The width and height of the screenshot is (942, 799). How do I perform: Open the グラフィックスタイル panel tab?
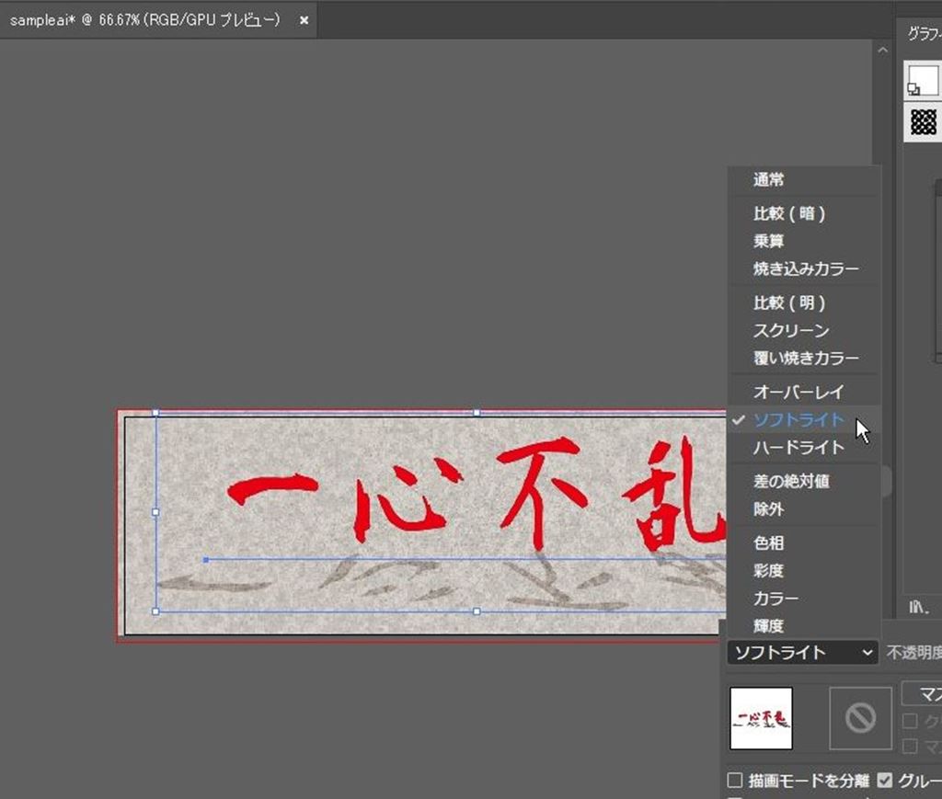923,33
